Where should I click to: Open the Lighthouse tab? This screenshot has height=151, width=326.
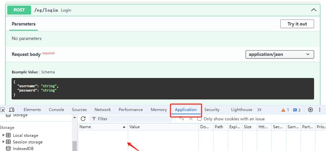pos(242,110)
